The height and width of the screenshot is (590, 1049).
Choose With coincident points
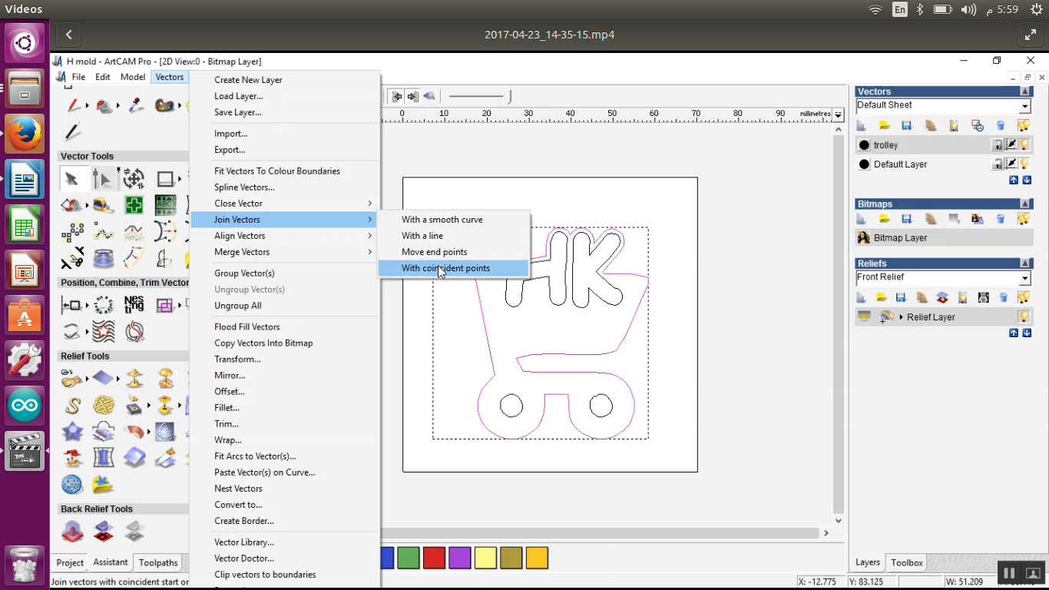click(x=453, y=268)
